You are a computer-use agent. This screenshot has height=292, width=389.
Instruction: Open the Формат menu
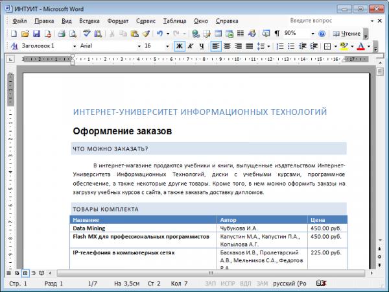point(118,21)
